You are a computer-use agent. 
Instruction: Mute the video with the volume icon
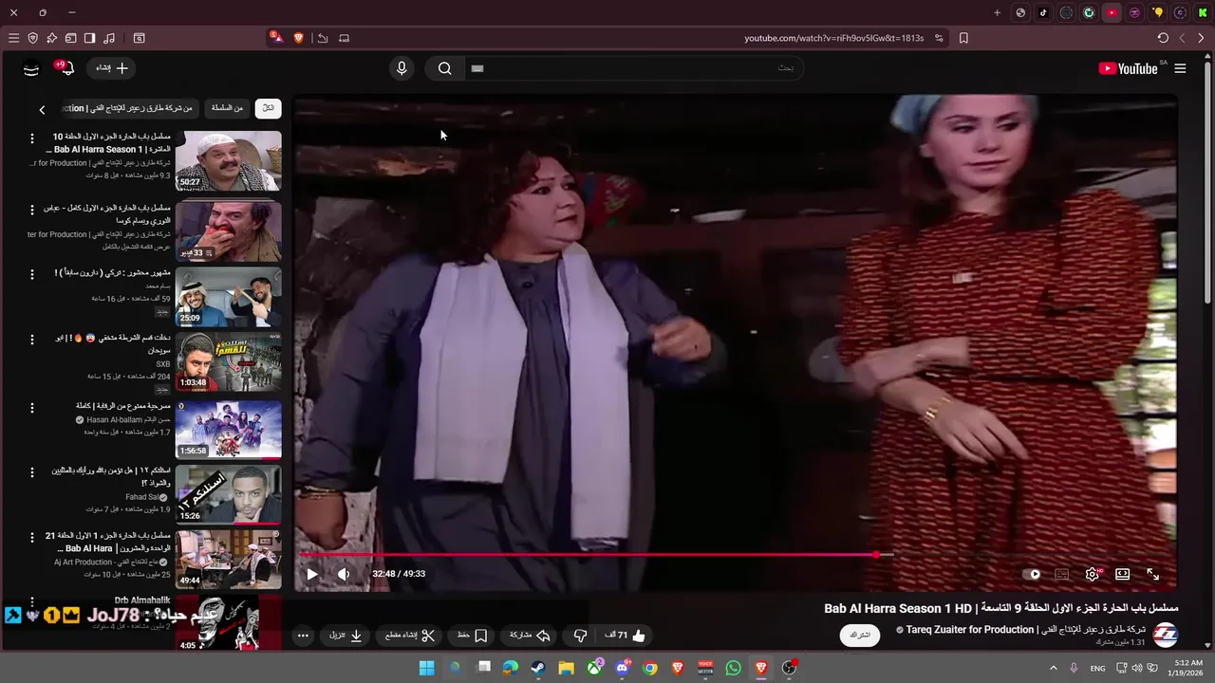click(344, 574)
